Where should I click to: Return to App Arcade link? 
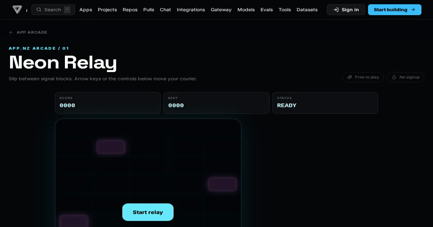(x=28, y=32)
